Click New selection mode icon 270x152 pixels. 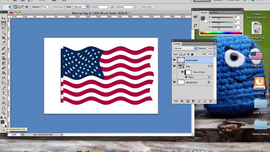click(x=15, y=7)
